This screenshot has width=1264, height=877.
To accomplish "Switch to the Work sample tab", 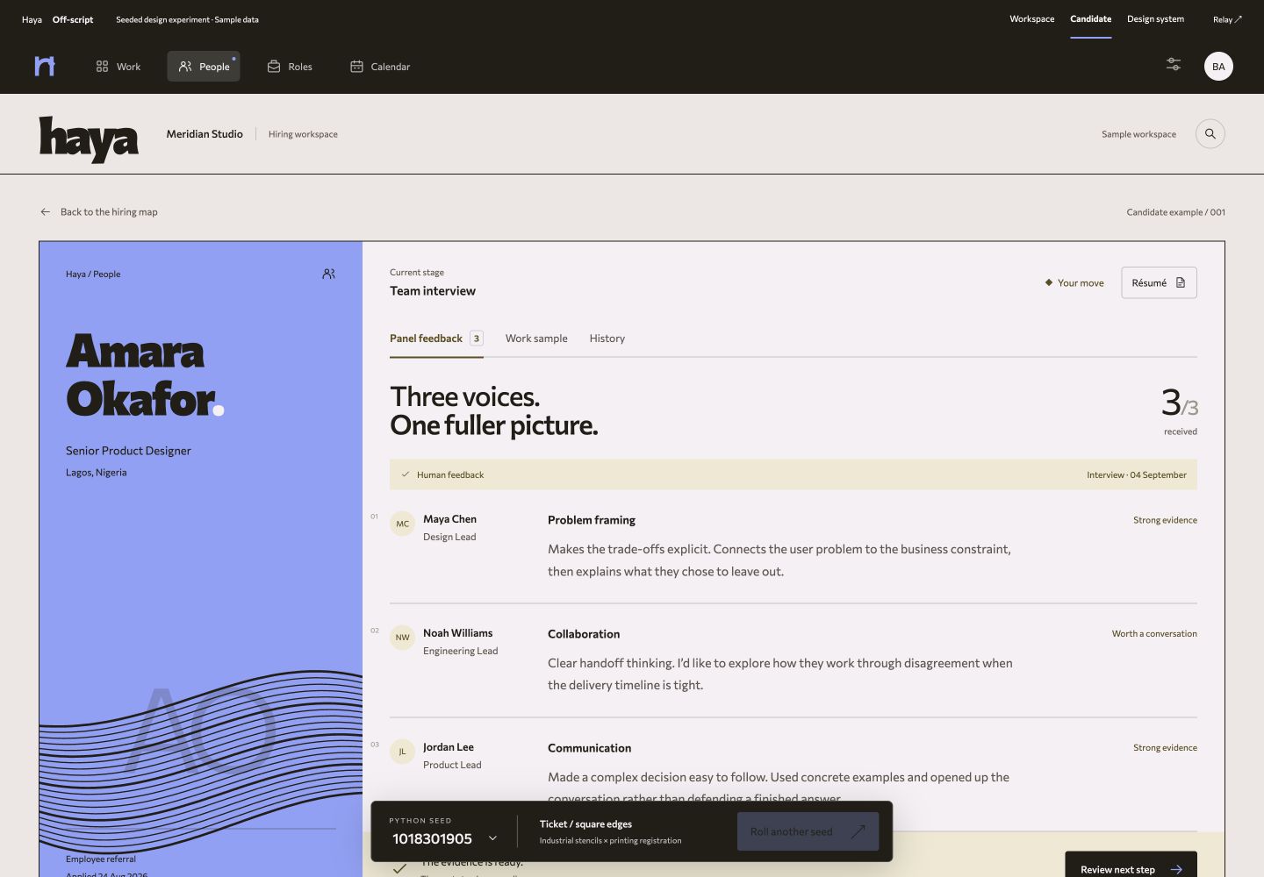I will [x=536, y=339].
